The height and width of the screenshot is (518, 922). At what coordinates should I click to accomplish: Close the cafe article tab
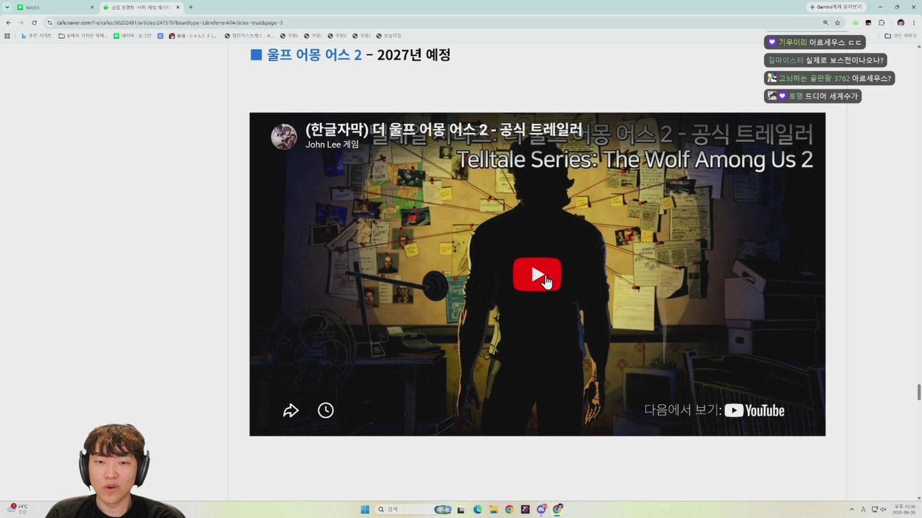pos(178,7)
